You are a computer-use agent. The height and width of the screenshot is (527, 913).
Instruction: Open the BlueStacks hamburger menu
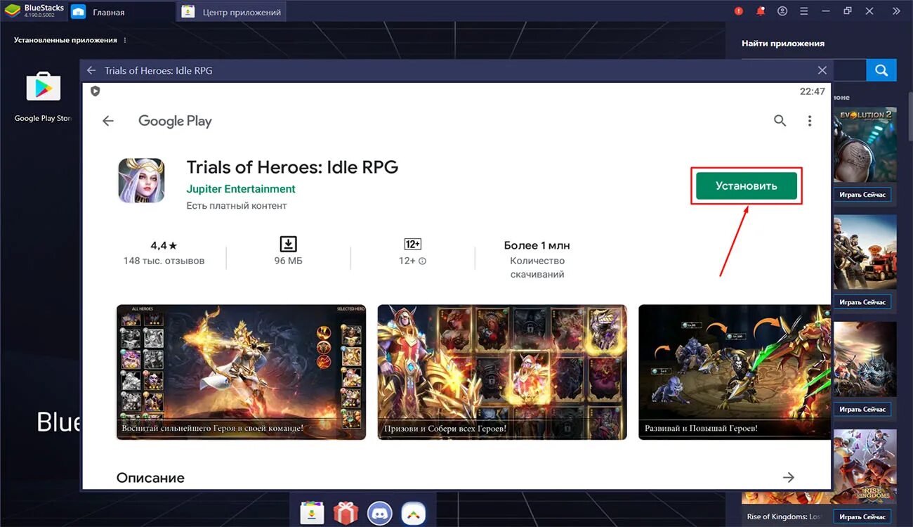pyautogui.click(x=804, y=11)
